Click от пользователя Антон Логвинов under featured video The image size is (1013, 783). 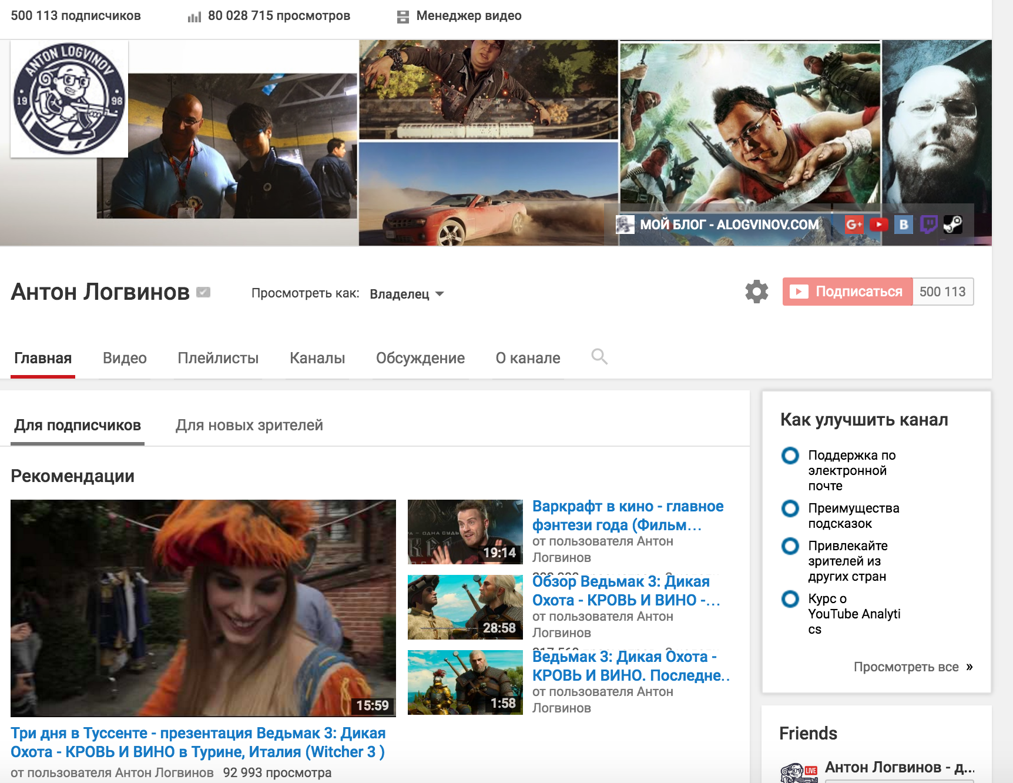coord(112,772)
